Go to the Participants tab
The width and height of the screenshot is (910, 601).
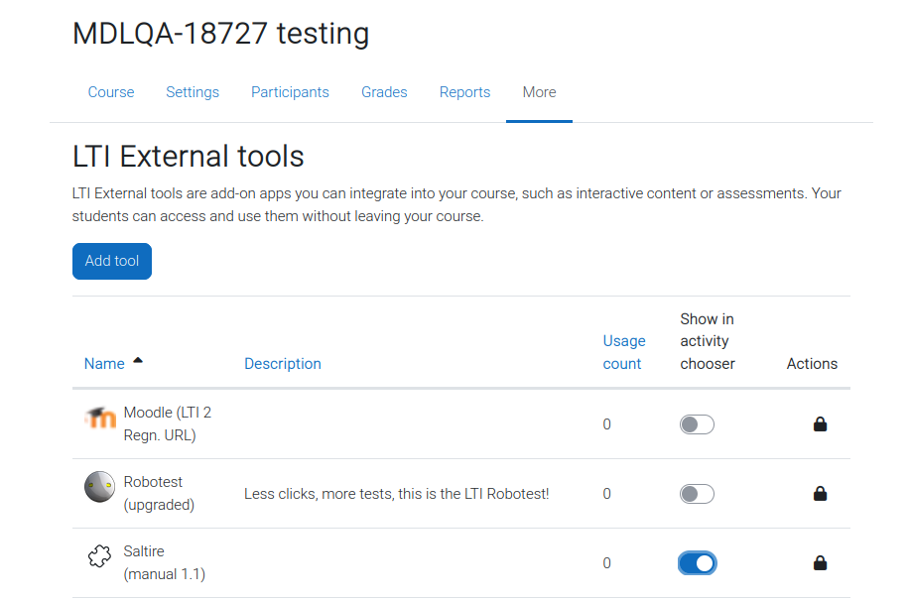click(290, 92)
